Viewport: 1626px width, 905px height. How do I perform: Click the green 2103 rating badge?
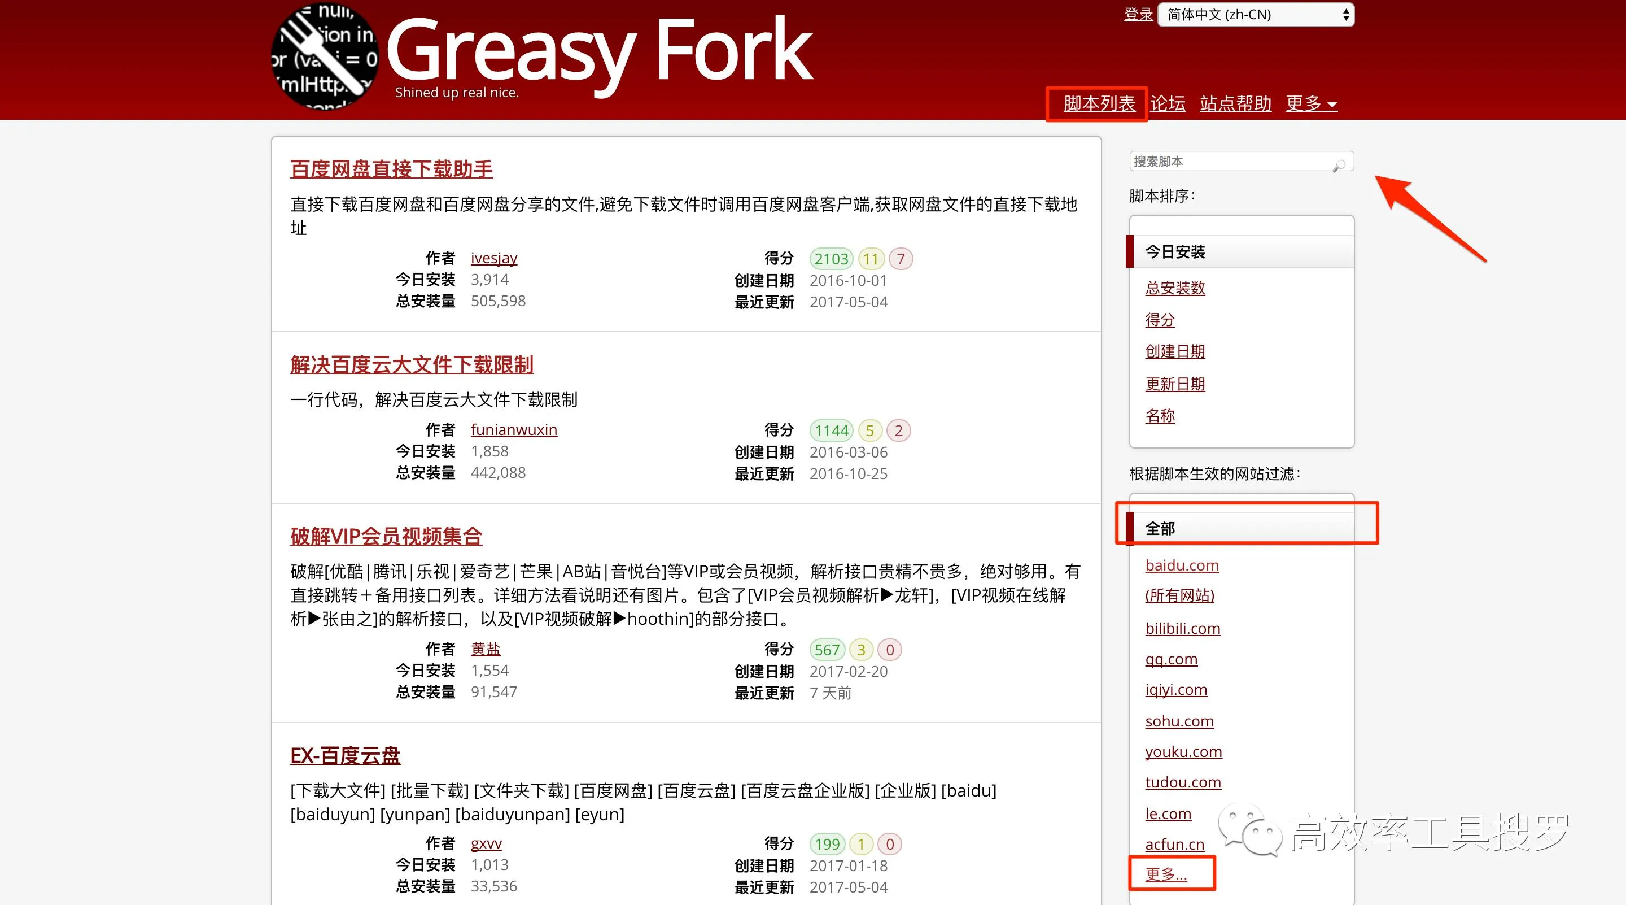tap(831, 259)
